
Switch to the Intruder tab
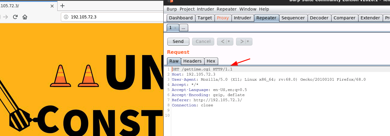pos(242,18)
